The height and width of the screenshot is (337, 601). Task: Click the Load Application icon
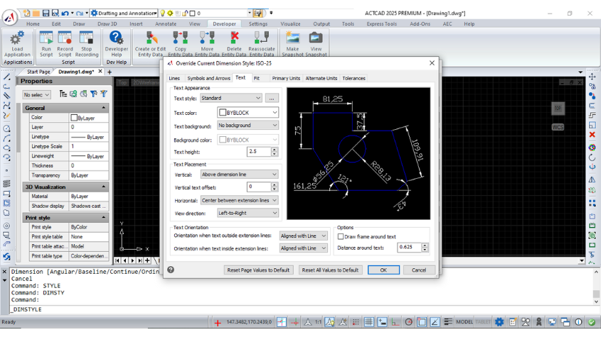17,38
